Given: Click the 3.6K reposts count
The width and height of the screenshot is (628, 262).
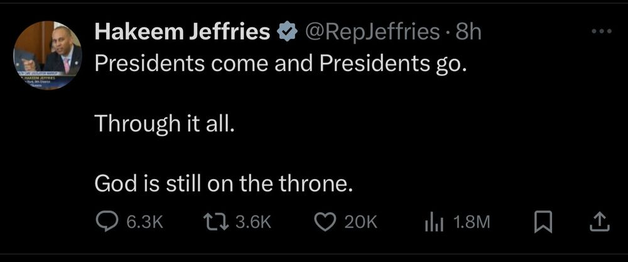Looking at the screenshot, I should tap(252, 222).
